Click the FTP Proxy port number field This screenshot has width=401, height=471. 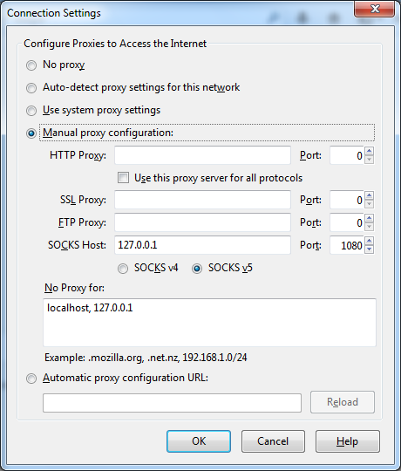click(x=347, y=222)
